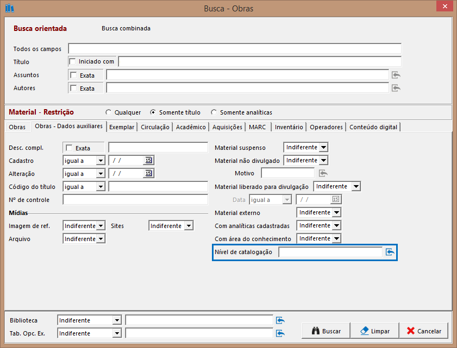Image resolution: width=457 pixels, height=348 pixels.
Task: Check the Título 'Iniciado com' checkbox
Action: coord(72,61)
